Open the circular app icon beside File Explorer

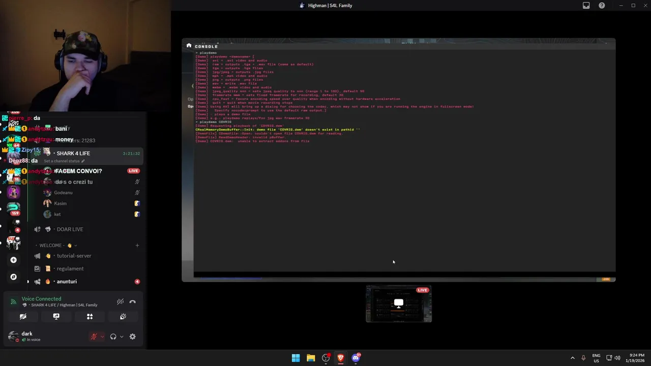point(325,358)
